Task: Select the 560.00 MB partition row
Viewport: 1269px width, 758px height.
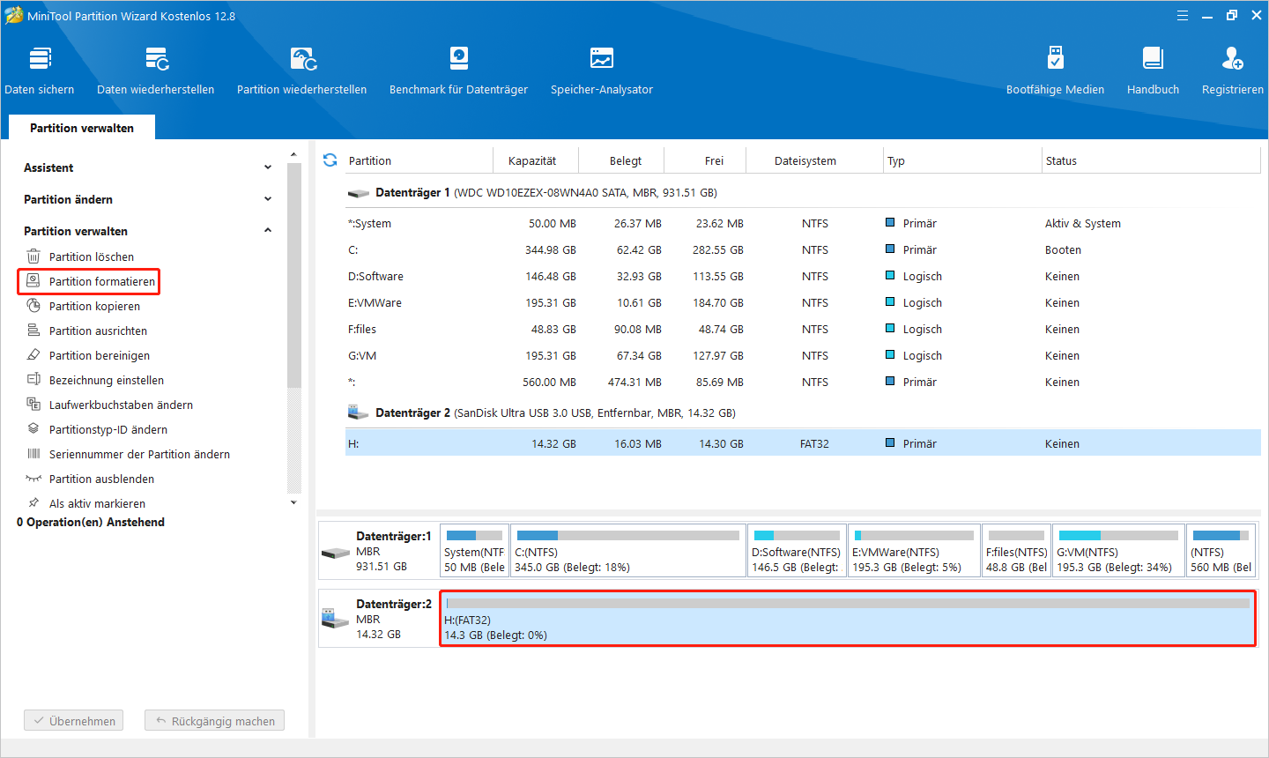Action: (x=803, y=382)
